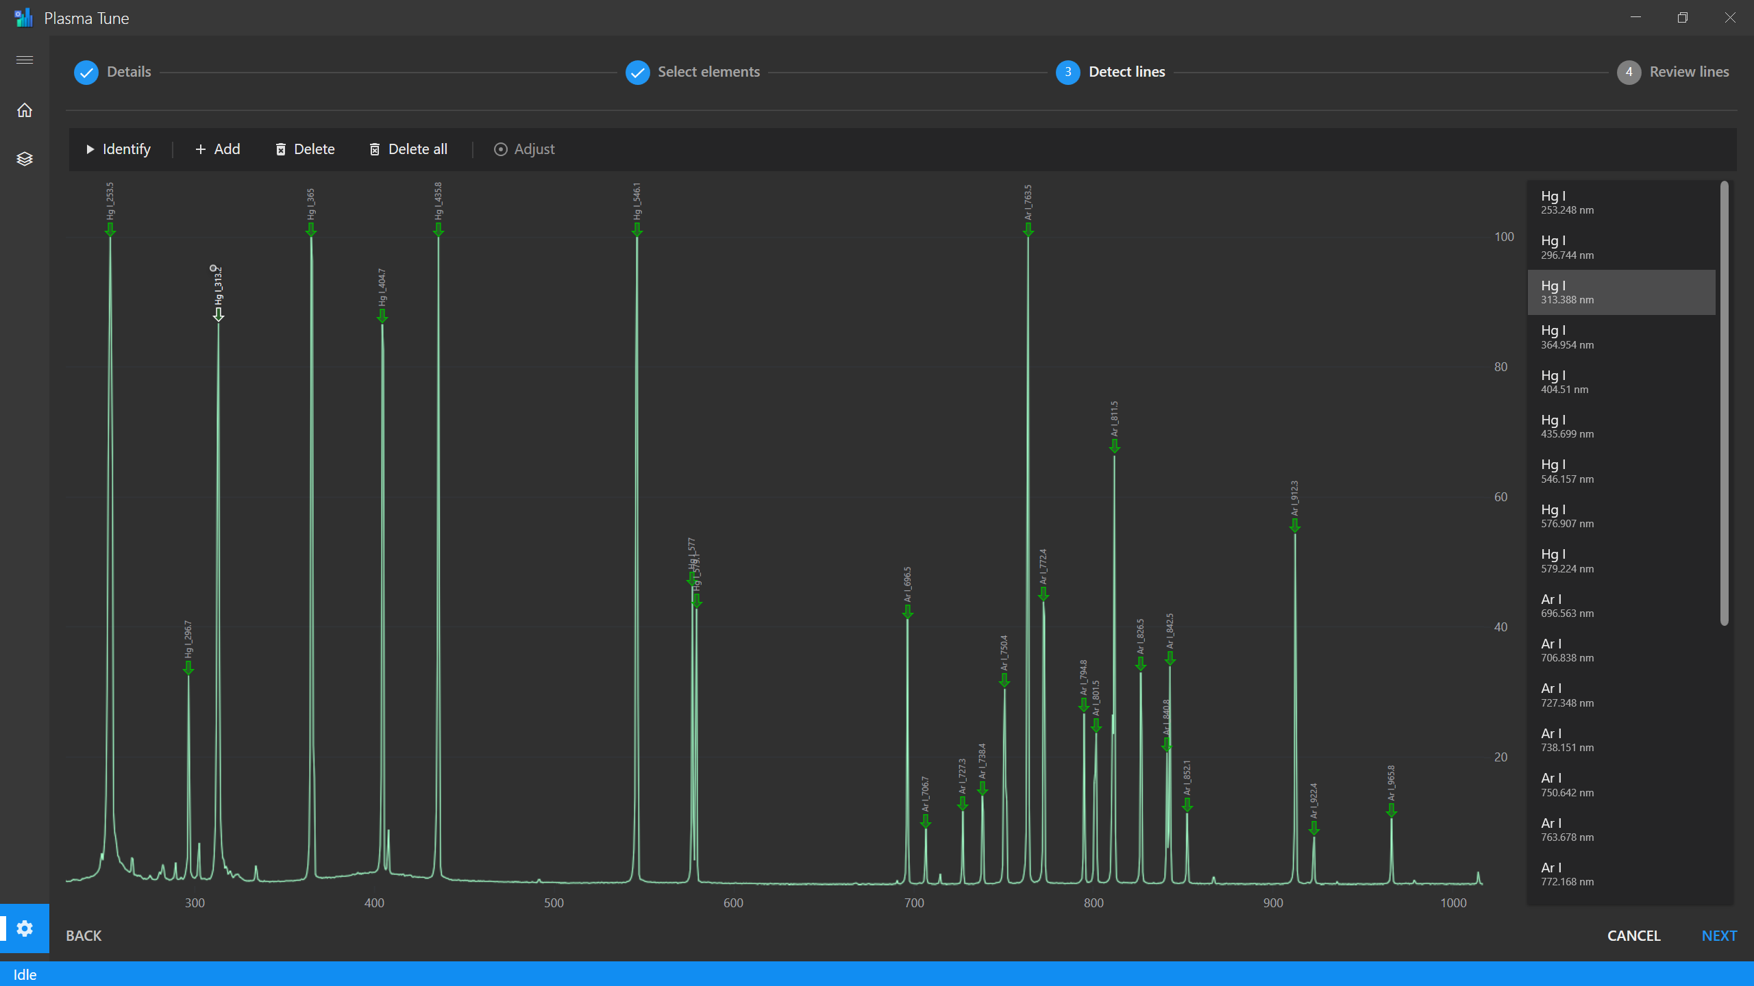Click the Ar I_696.5 peak marker
The height and width of the screenshot is (986, 1754).
click(x=908, y=612)
